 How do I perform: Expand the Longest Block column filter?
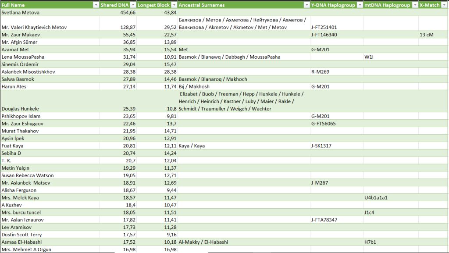click(174, 5)
